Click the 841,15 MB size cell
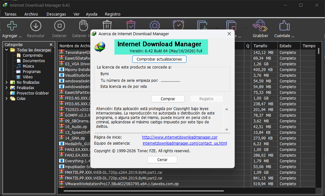 click(x=263, y=178)
